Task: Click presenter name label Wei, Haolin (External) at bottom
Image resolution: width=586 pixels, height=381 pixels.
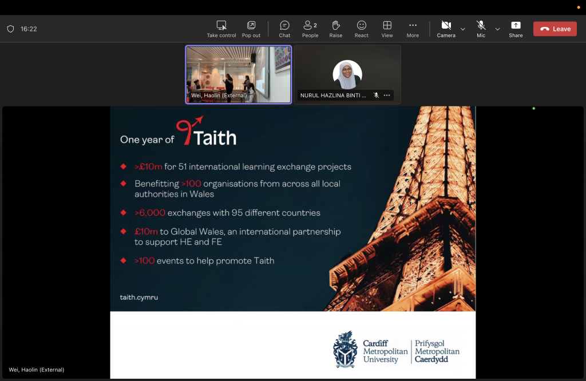Action: point(37,370)
